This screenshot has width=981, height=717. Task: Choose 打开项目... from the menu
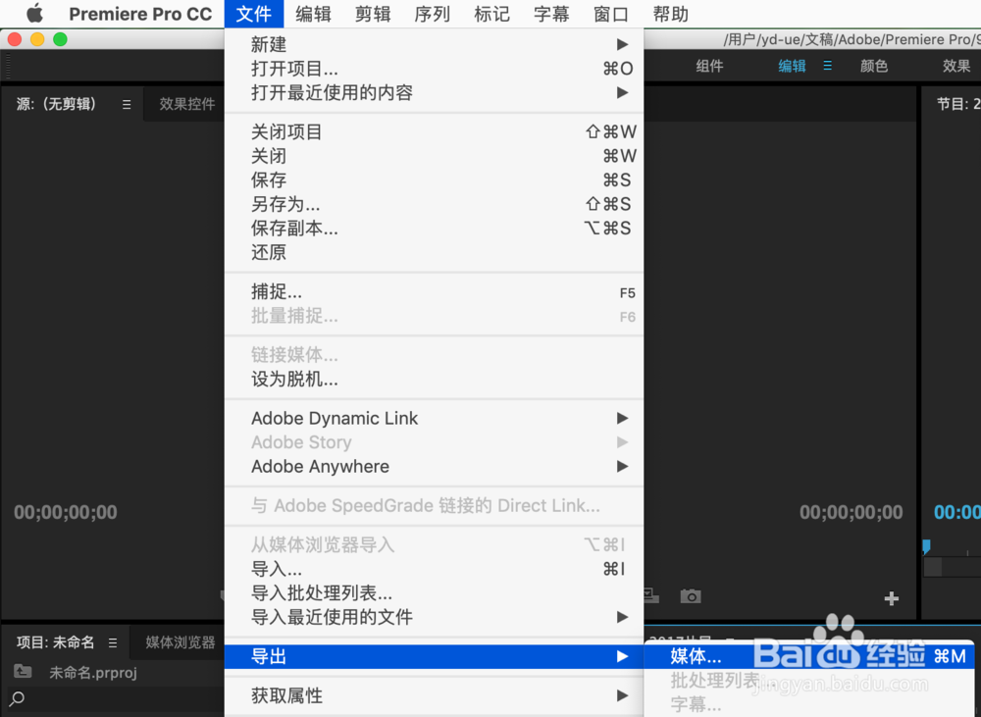click(434, 69)
